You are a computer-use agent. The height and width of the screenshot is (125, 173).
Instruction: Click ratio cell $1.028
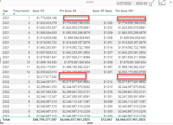click(x=108, y=23)
